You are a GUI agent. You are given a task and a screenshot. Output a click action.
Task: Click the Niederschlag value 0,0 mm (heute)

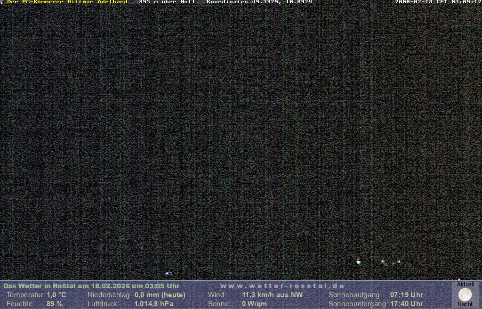click(x=160, y=295)
